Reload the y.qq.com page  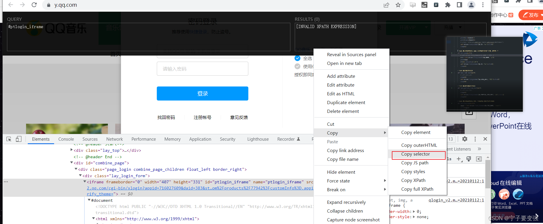[x=34, y=5]
